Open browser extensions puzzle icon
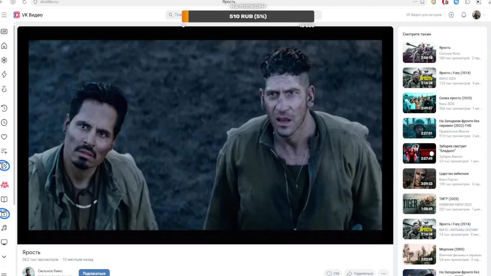The image size is (491, 276). point(468,2)
